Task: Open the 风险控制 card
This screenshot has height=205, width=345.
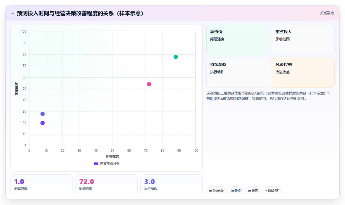Action: click(303, 73)
